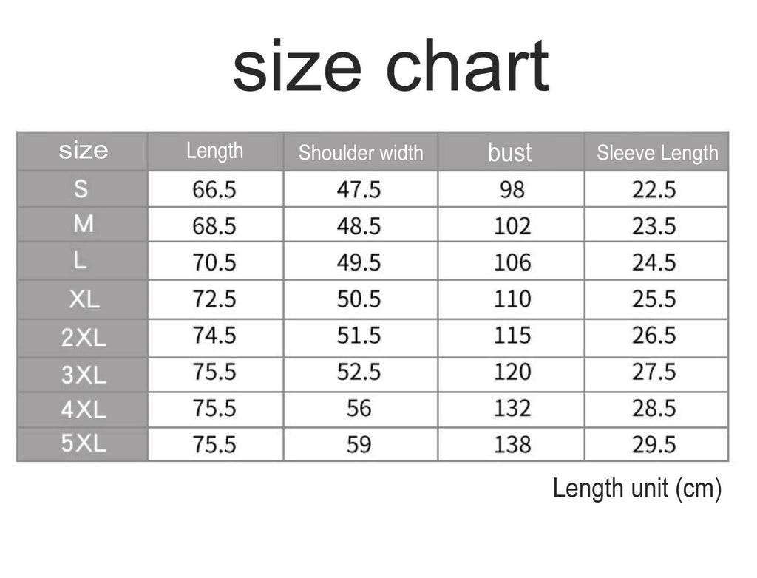757x578 pixels.
Task: Select the "bust" column header
Action: pyautogui.click(x=510, y=152)
